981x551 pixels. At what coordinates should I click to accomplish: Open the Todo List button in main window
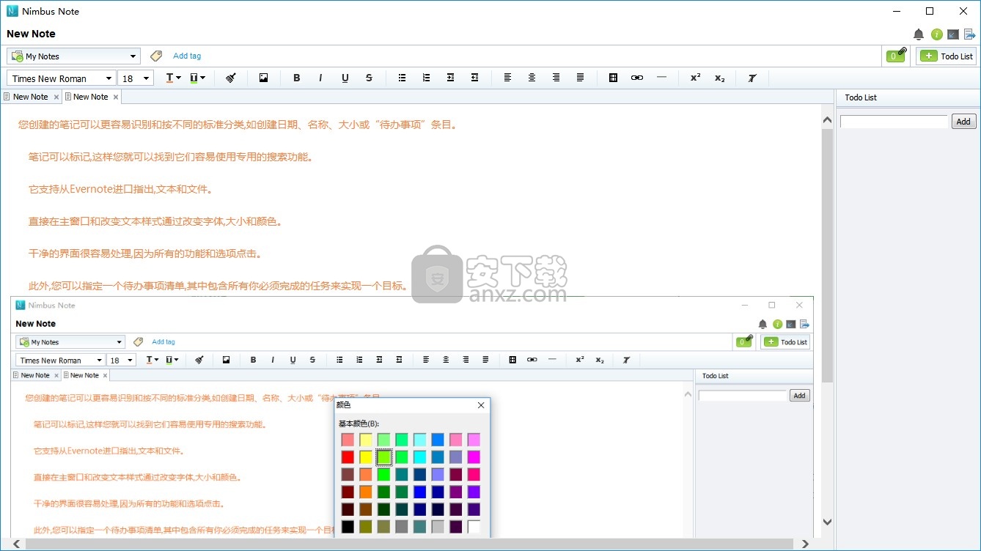(x=946, y=56)
